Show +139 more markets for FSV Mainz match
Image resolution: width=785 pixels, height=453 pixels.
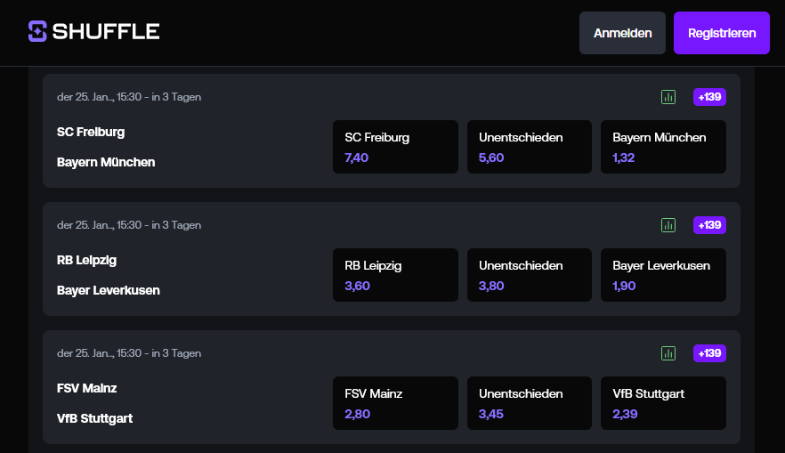[709, 353]
